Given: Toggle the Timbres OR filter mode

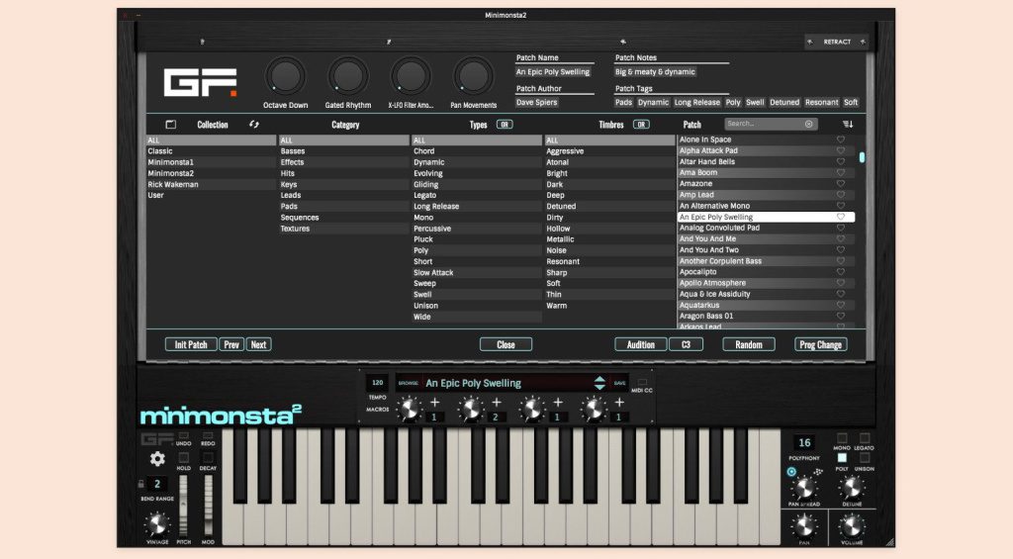Looking at the screenshot, I should [640, 125].
